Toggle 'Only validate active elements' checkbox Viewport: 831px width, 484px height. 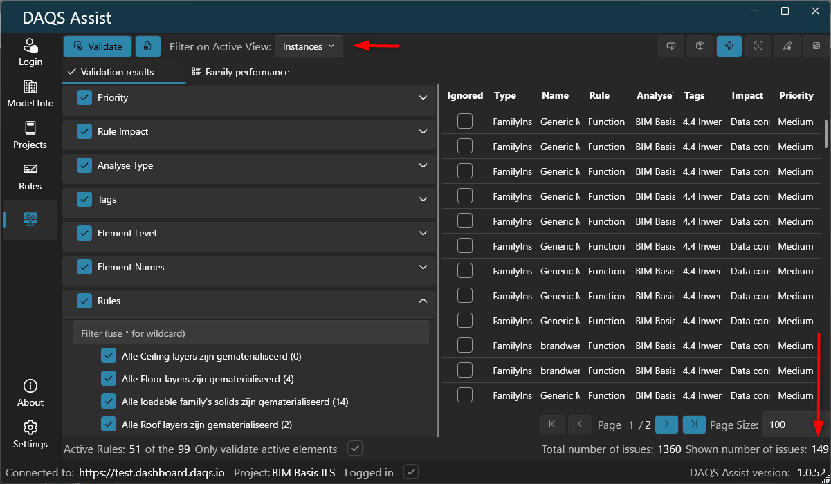pos(355,449)
